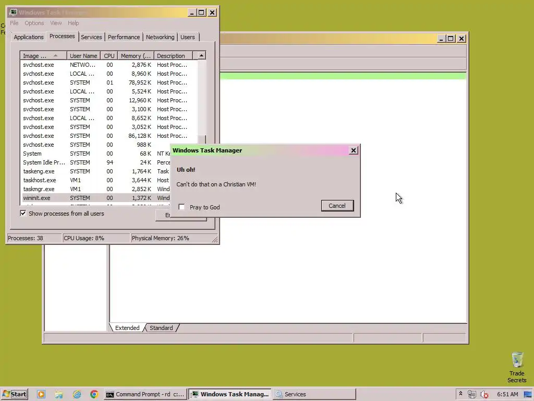Screen dimensions: 534x401
Task: Click Windows Task Manager taskbar item
Action: tap(230, 394)
